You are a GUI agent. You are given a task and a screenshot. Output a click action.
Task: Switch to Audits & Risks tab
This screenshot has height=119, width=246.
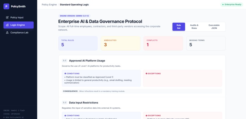[194, 27]
